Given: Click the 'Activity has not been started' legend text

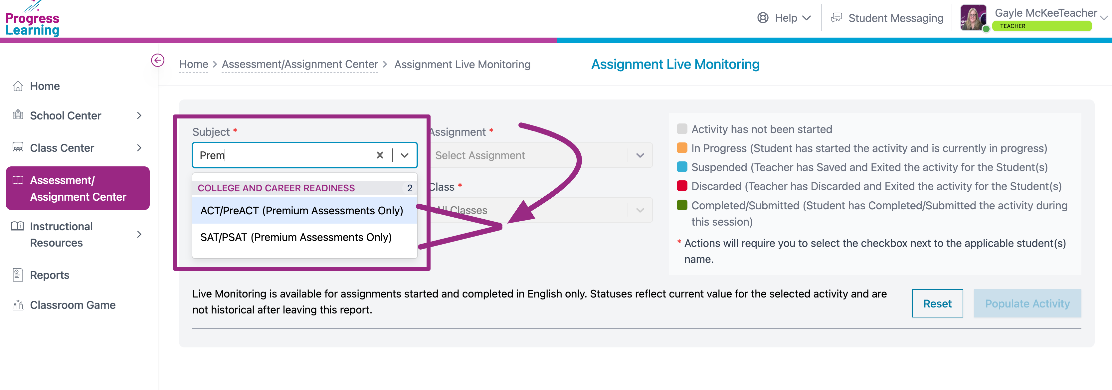Looking at the screenshot, I should coord(762,129).
